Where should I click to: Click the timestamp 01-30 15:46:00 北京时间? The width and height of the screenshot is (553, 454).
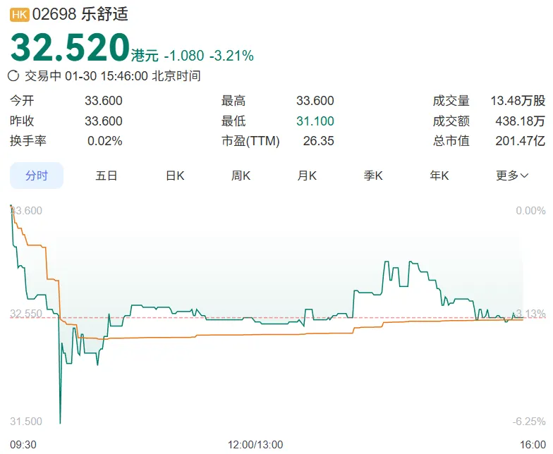click(133, 76)
